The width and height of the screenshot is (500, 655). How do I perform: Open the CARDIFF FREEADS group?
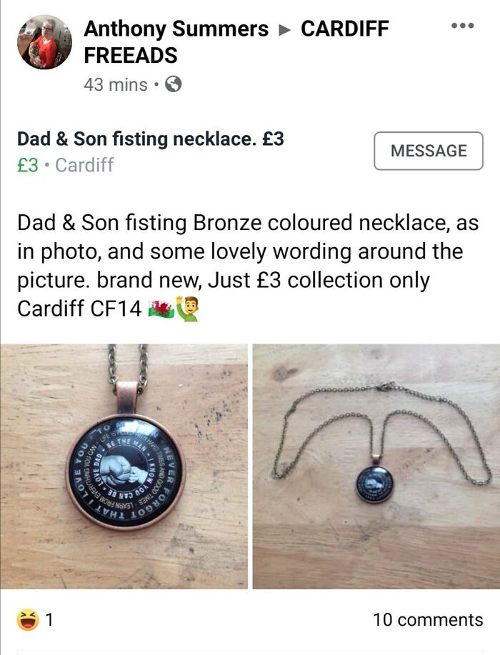[236, 41]
